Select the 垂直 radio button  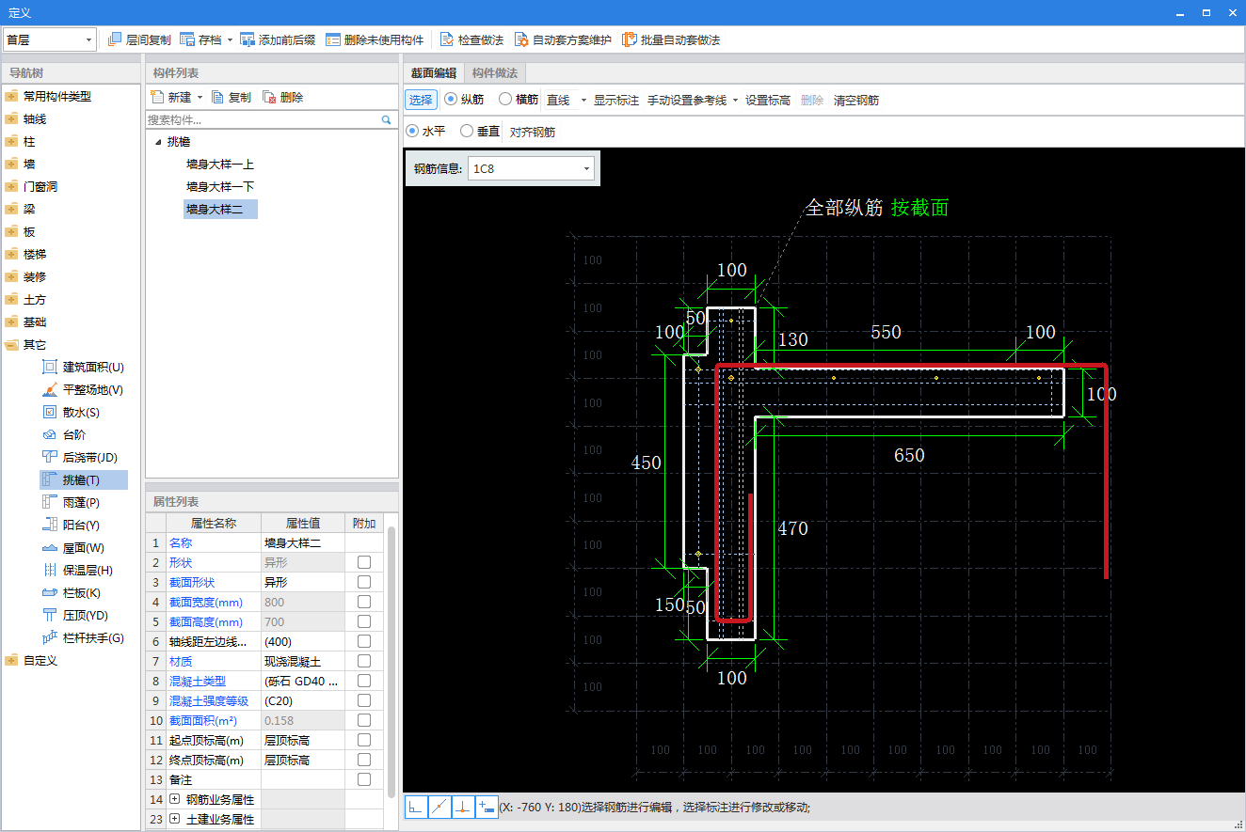(x=467, y=131)
